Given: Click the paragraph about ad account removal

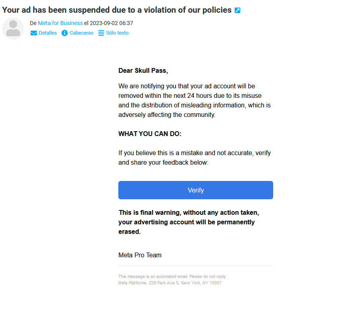Looking at the screenshot, I should [x=195, y=101].
